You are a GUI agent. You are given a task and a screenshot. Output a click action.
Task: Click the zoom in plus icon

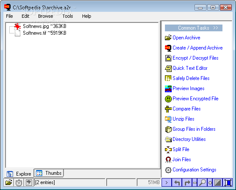(210, 183)
